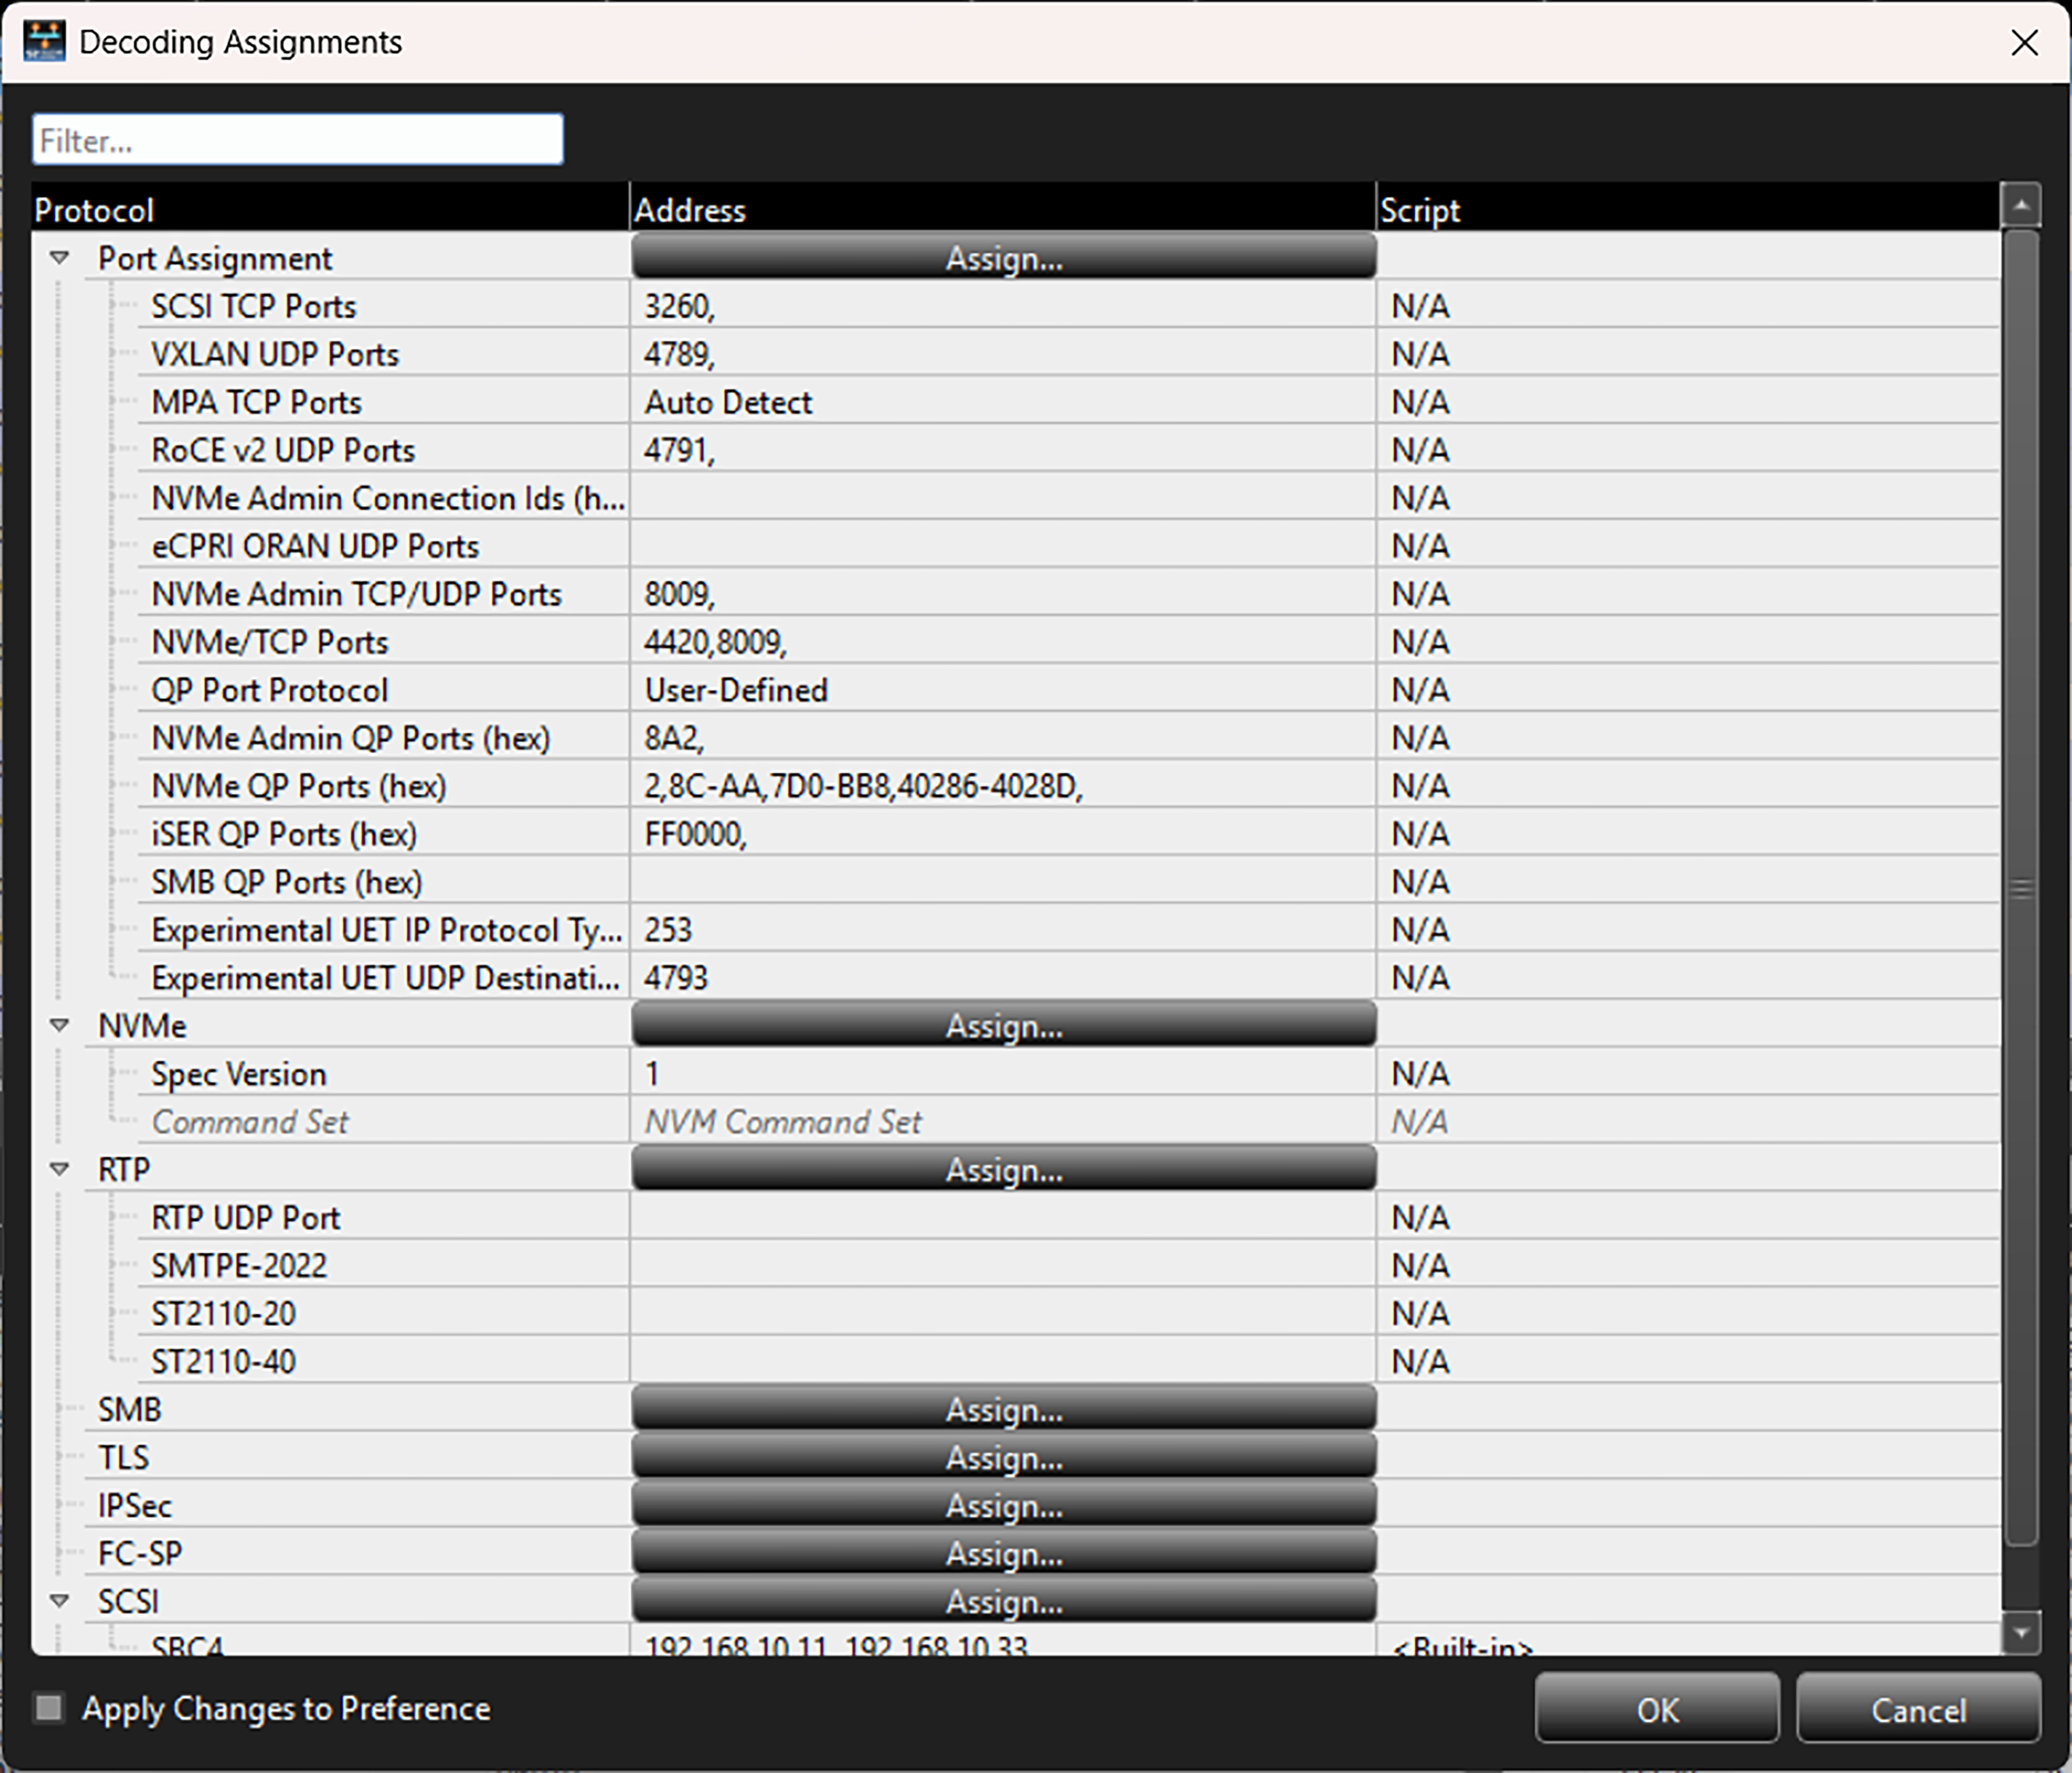Collapse the NVMe tree group
Viewport: 2072px width, 1773px height.
pyautogui.click(x=60, y=1025)
